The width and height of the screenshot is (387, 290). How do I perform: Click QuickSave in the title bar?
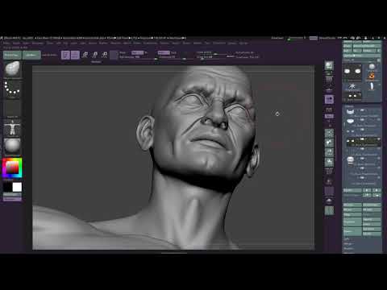point(277,38)
